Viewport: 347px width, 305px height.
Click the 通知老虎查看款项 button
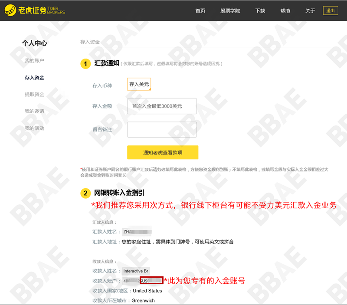[163, 152]
